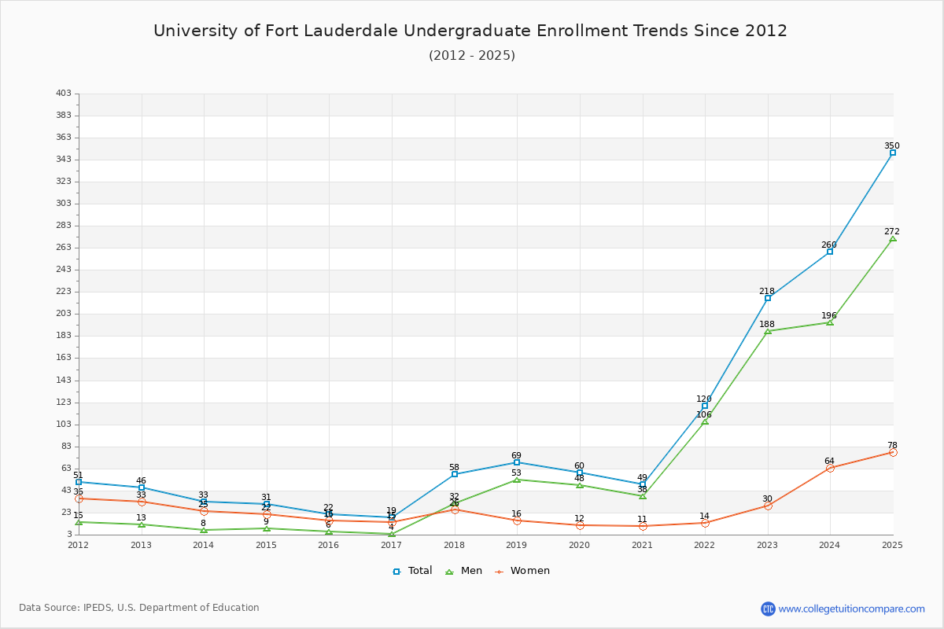
Task: Toggle the Men series in legend
Action: coord(465,571)
